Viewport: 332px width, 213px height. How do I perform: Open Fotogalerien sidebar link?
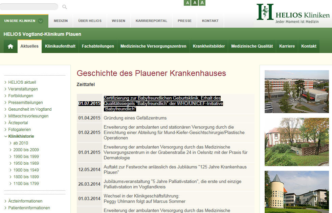coord(20,130)
